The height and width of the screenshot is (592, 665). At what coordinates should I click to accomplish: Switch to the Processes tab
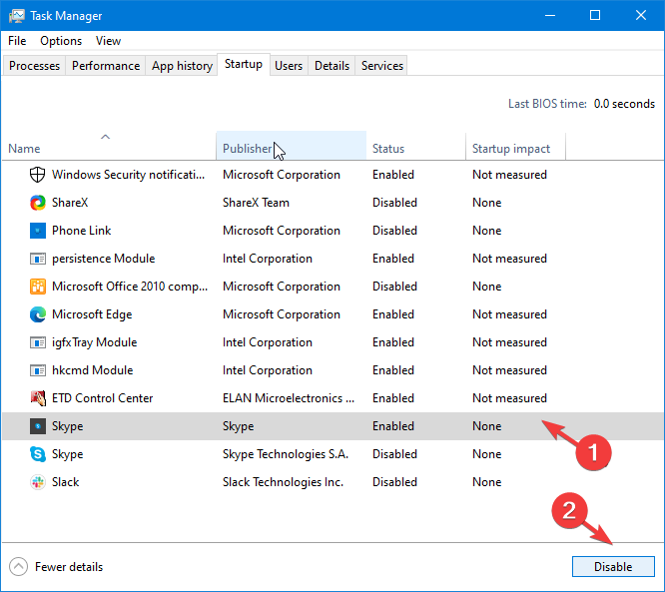(x=34, y=66)
